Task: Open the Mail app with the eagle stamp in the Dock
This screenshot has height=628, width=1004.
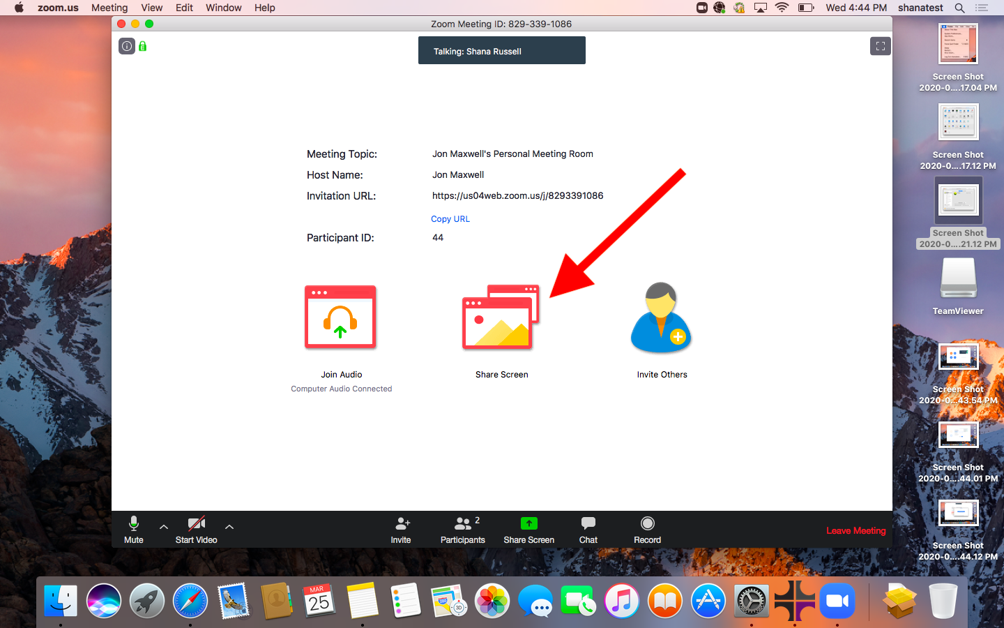Action: coord(233,600)
